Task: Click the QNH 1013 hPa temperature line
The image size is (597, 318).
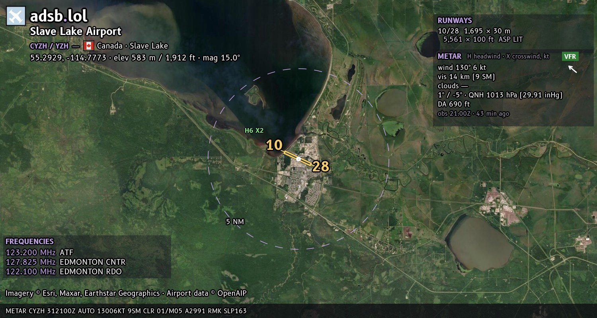Action: [x=500, y=95]
